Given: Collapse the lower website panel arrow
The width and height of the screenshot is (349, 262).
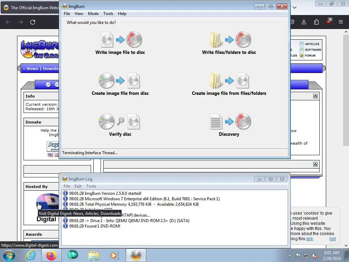Looking at the screenshot, I should coord(315,164).
